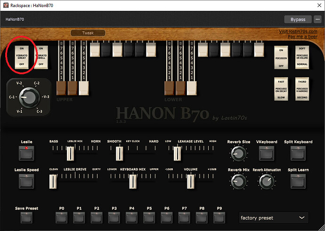Viewport: 325px width, 231px height.
Task: Click the Reverb Attenuation knob
Action: pyautogui.click(x=267, y=181)
